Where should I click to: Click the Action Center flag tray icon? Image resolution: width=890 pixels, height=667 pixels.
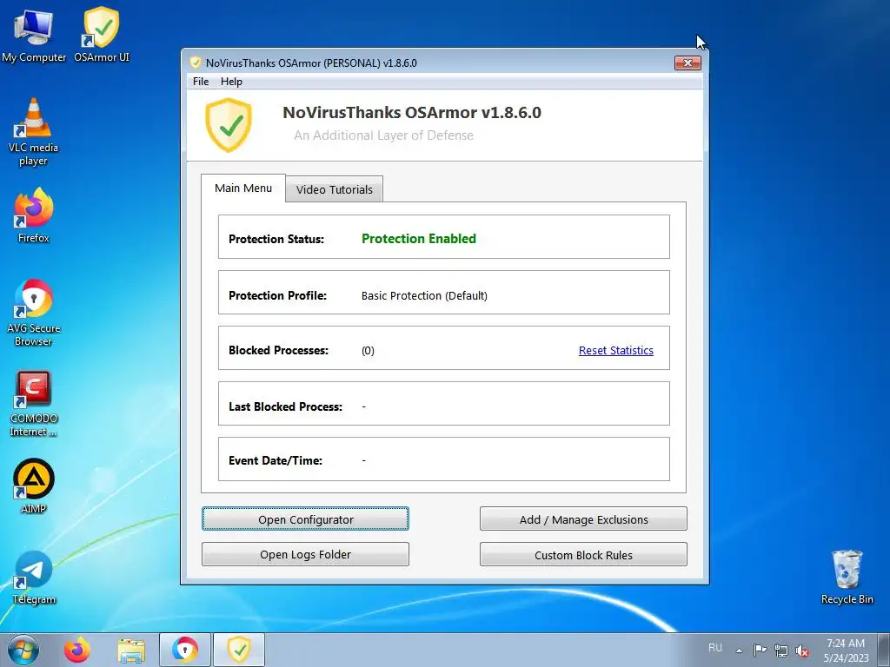[x=760, y=650]
